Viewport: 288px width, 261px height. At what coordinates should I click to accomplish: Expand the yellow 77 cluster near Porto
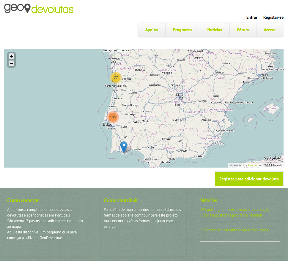[x=116, y=77]
